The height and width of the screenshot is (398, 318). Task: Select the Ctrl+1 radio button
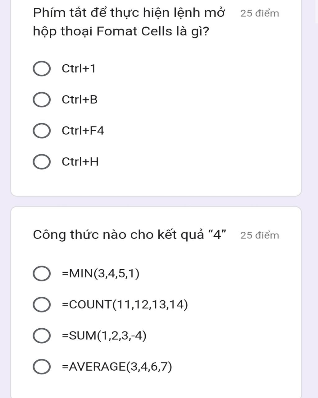tap(42, 69)
